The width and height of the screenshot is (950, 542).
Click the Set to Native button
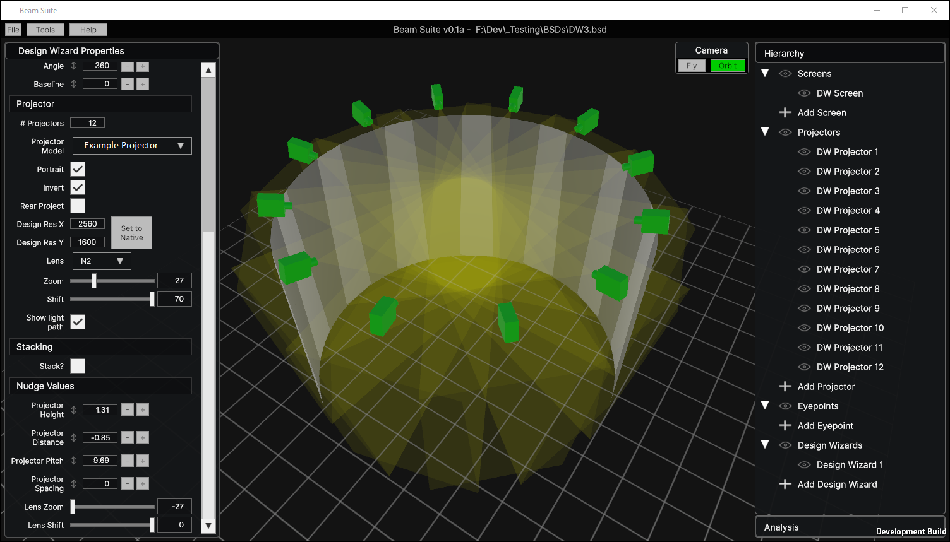pos(131,233)
